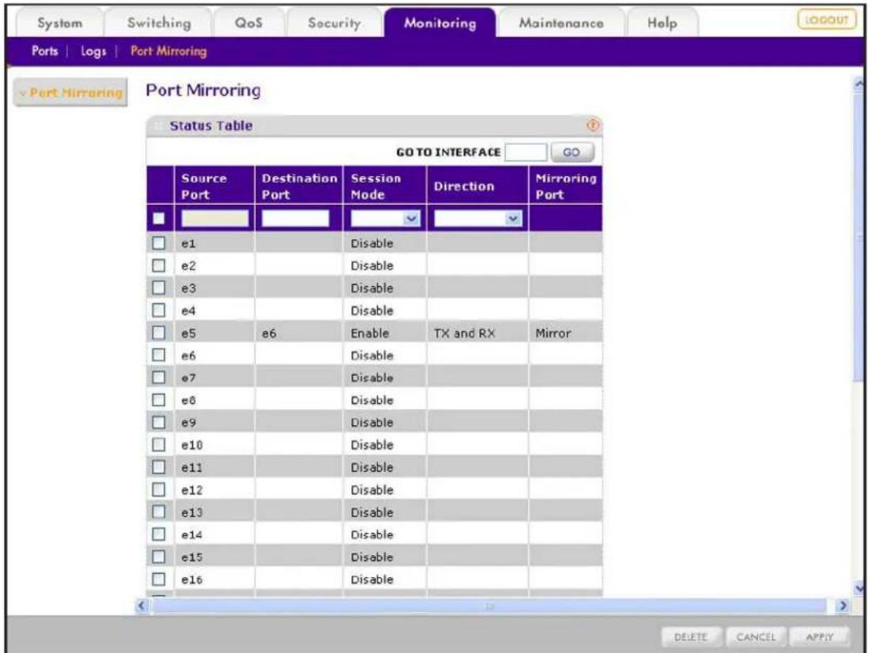Image resolution: width=869 pixels, height=653 pixels.
Task: Open the Ports submenu link
Action: pos(45,51)
